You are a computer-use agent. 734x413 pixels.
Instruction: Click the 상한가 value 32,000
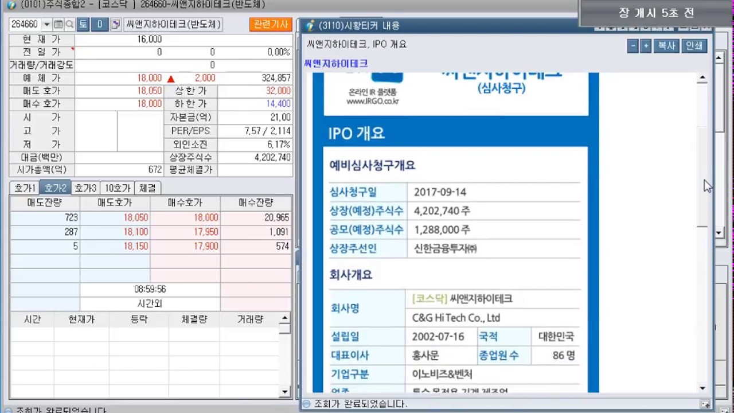pos(278,91)
